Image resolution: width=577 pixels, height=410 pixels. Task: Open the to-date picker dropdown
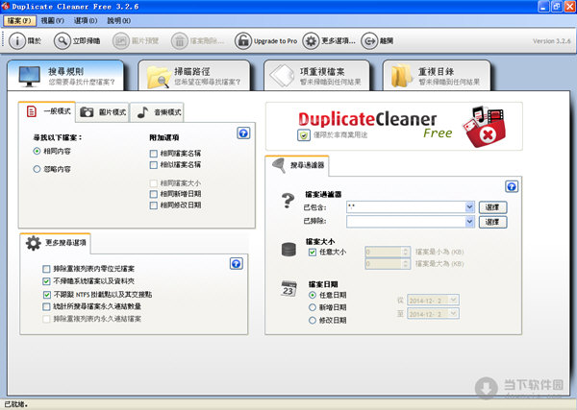pyautogui.click(x=454, y=313)
